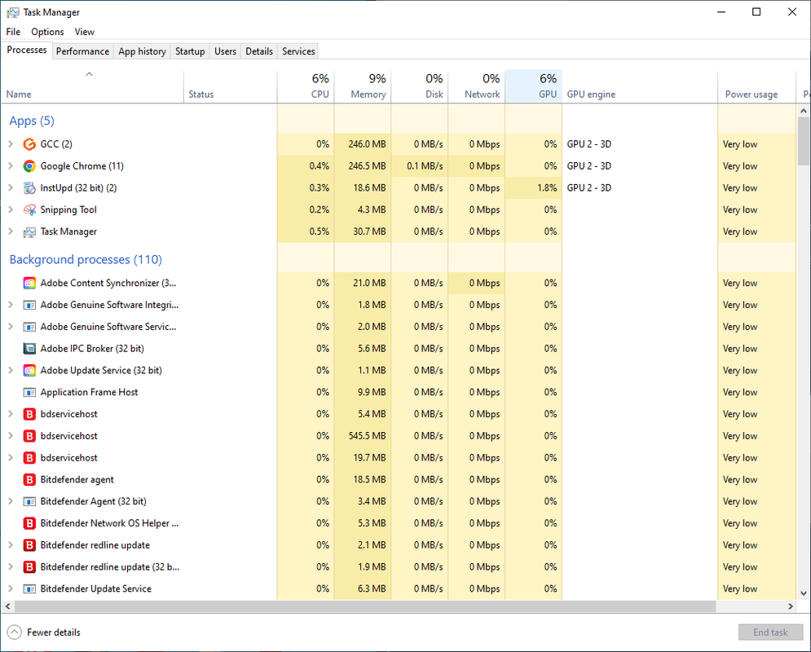Click the Adobe Update Service icon

point(29,370)
